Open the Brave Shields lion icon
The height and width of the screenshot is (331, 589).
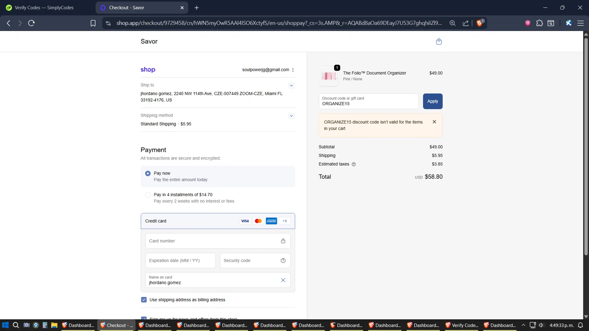(x=479, y=23)
